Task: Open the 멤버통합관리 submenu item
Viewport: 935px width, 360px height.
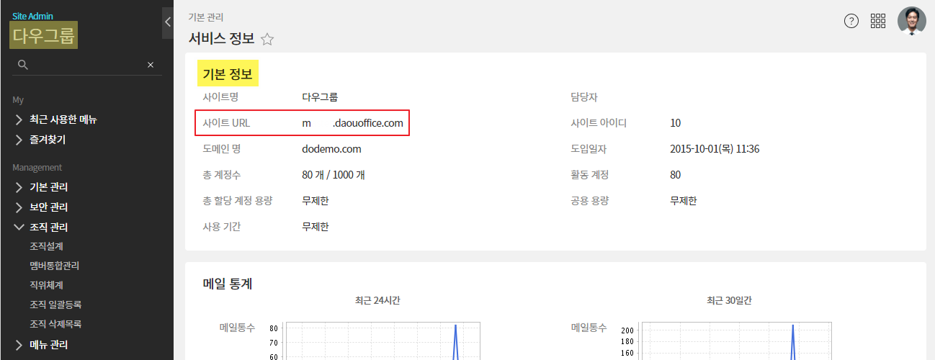Action: 54,266
